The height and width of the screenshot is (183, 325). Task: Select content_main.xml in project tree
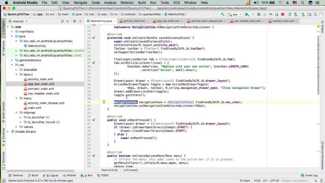[x=41, y=89]
